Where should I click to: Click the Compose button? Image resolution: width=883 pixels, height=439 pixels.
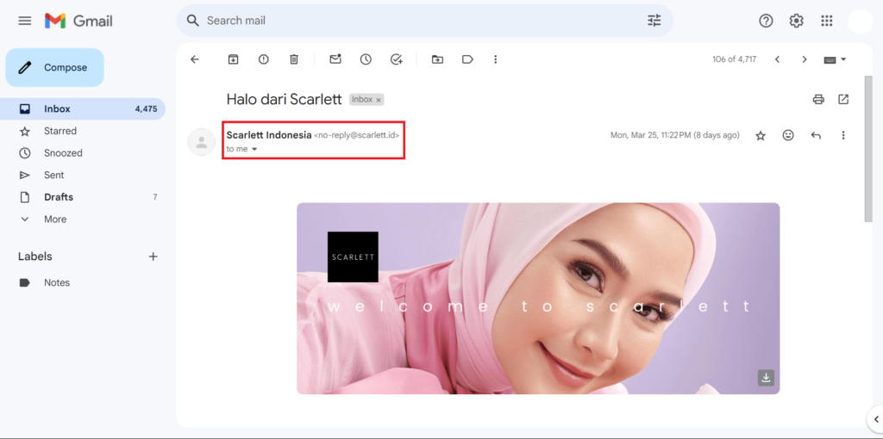coord(54,67)
